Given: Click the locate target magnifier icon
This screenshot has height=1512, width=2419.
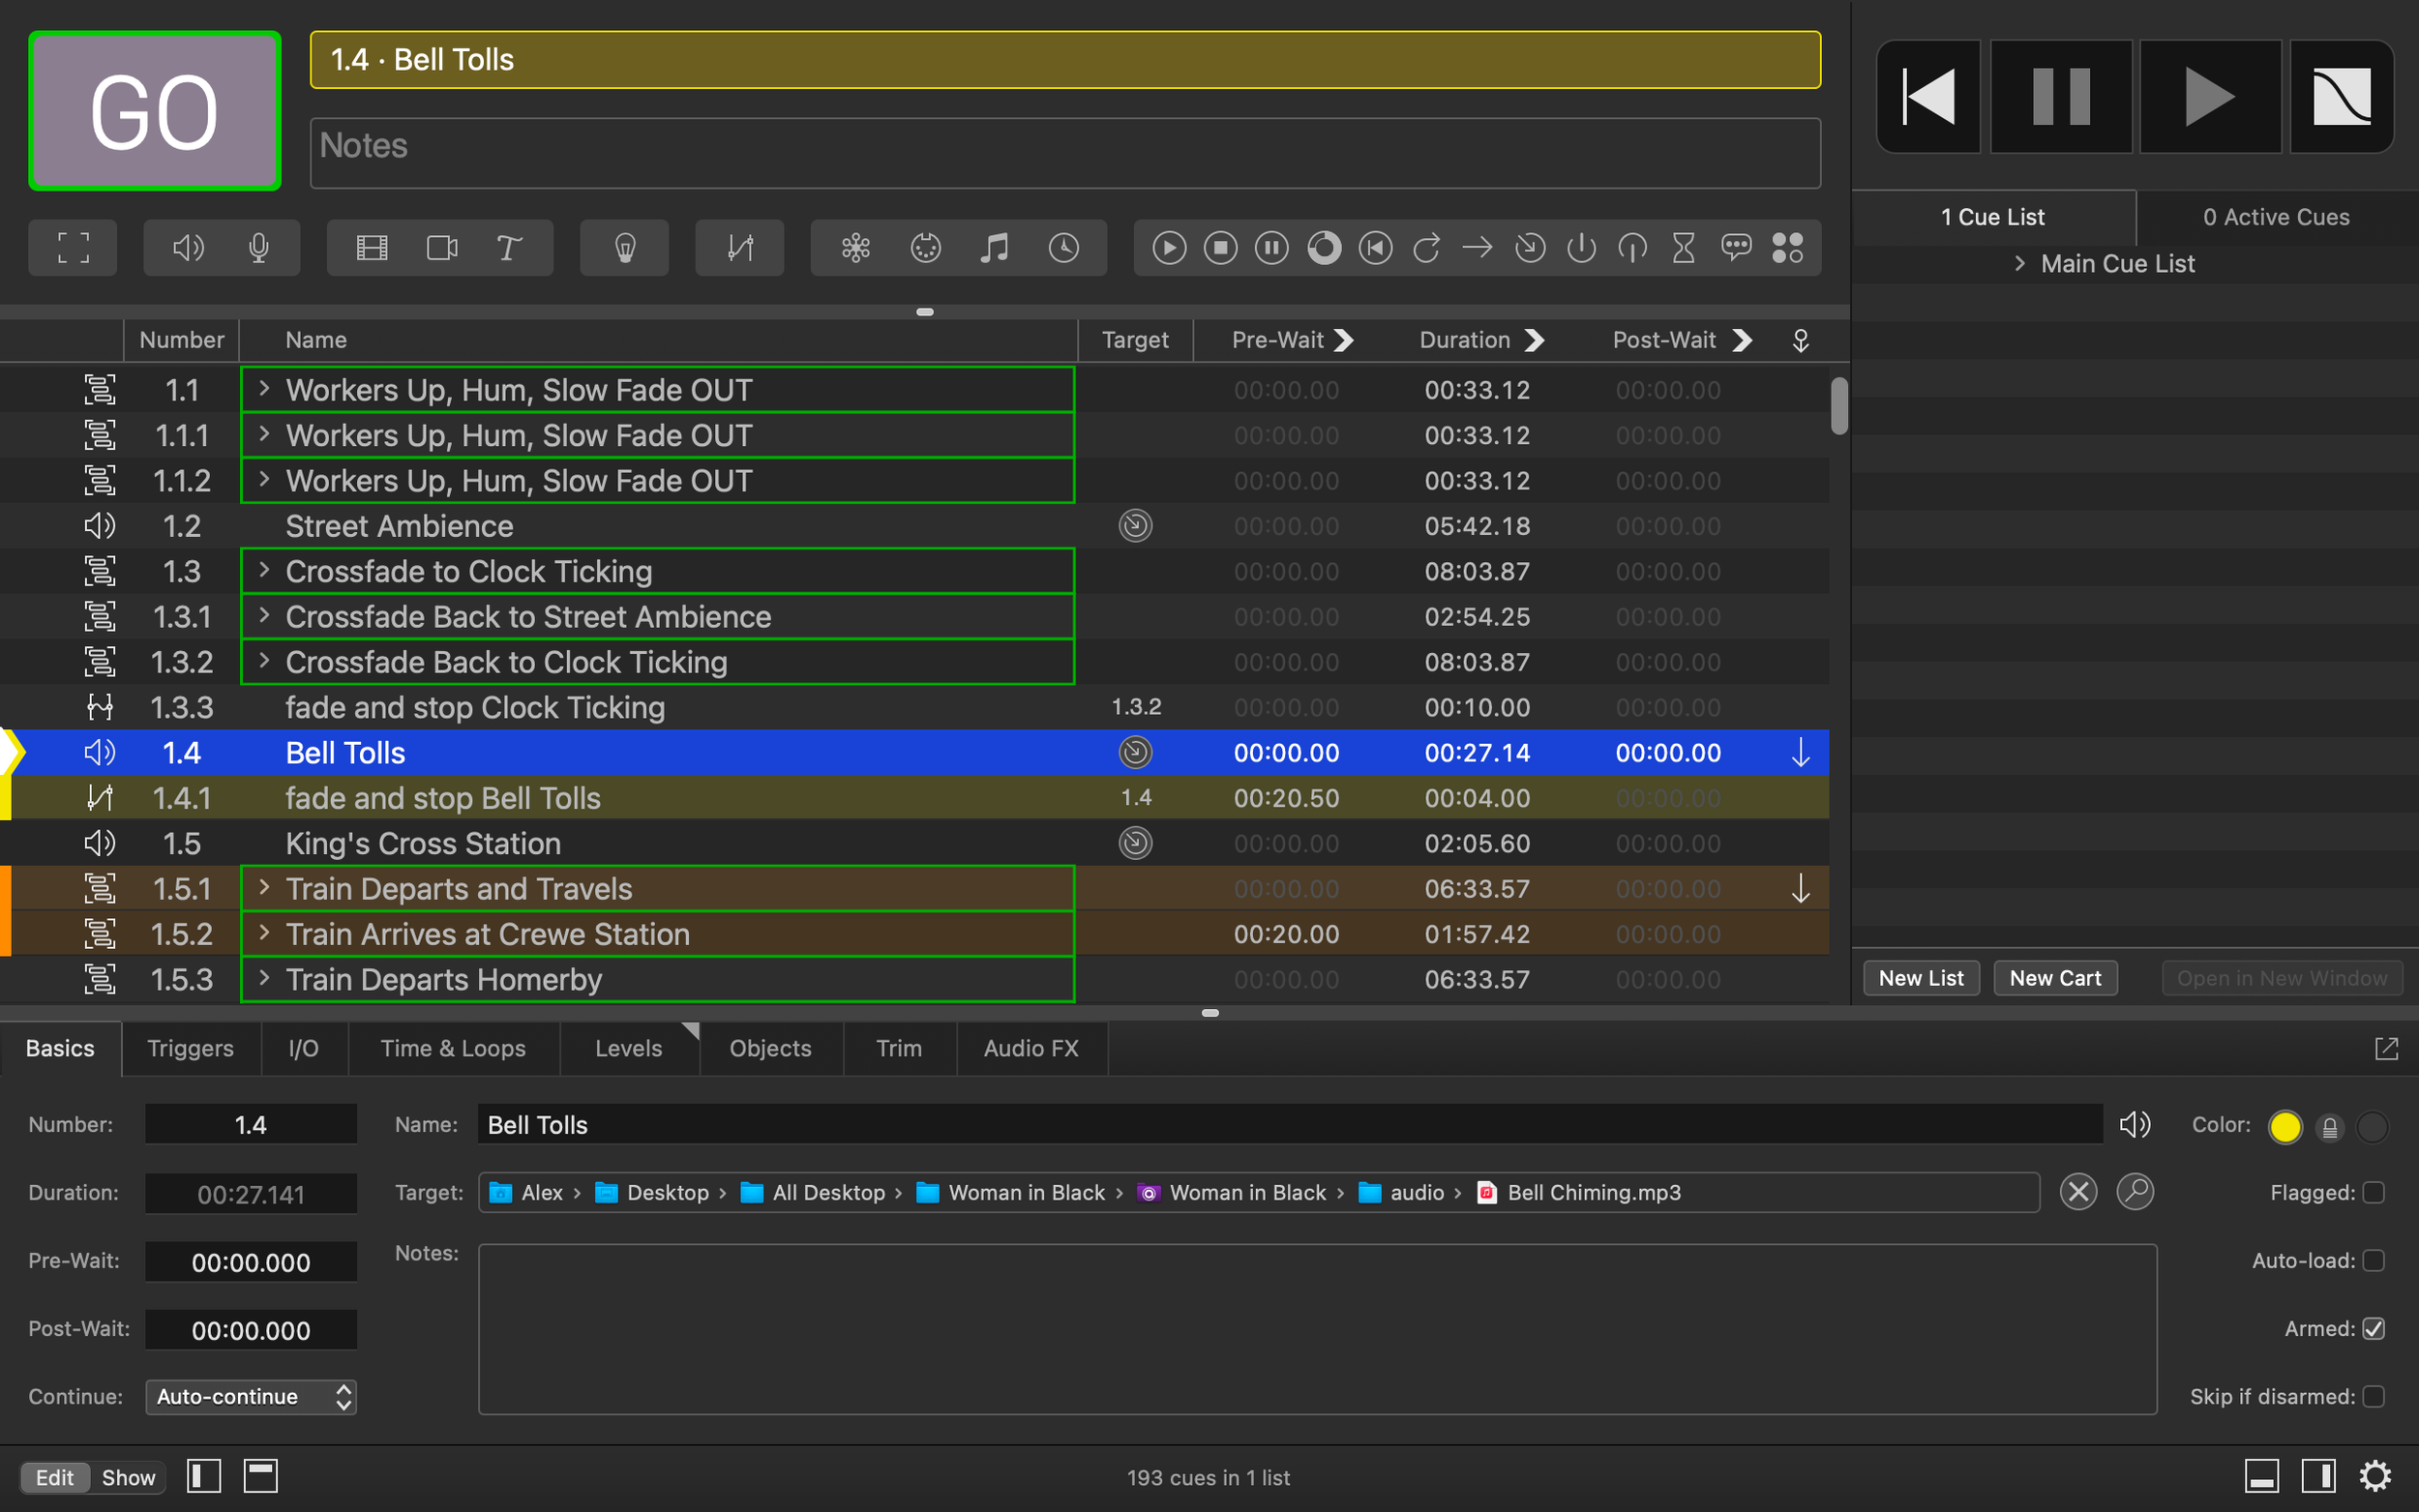Looking at the screenshot, I should coord(2135,1192).
